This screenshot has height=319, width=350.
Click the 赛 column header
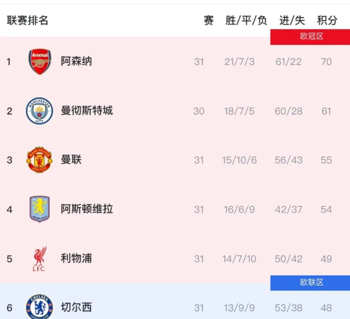[209, 20]
